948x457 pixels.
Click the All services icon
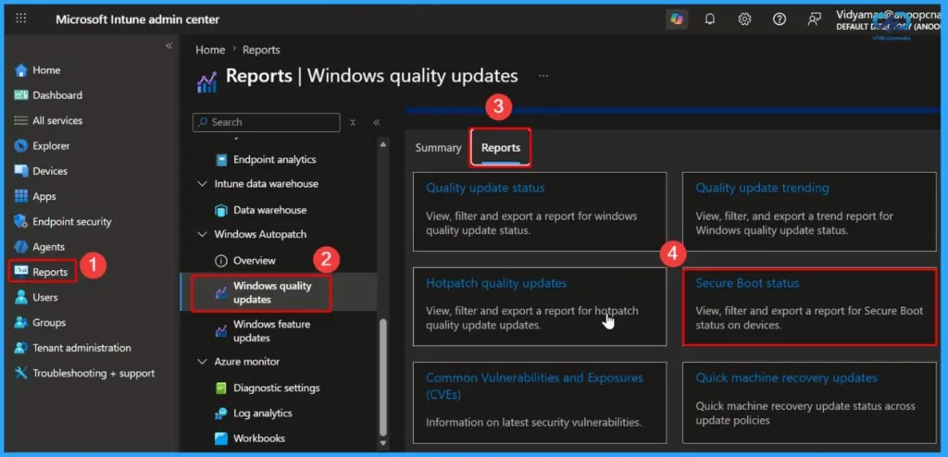21,120
